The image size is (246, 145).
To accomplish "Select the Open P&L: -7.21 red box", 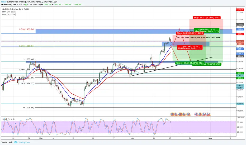I will 190,47.
